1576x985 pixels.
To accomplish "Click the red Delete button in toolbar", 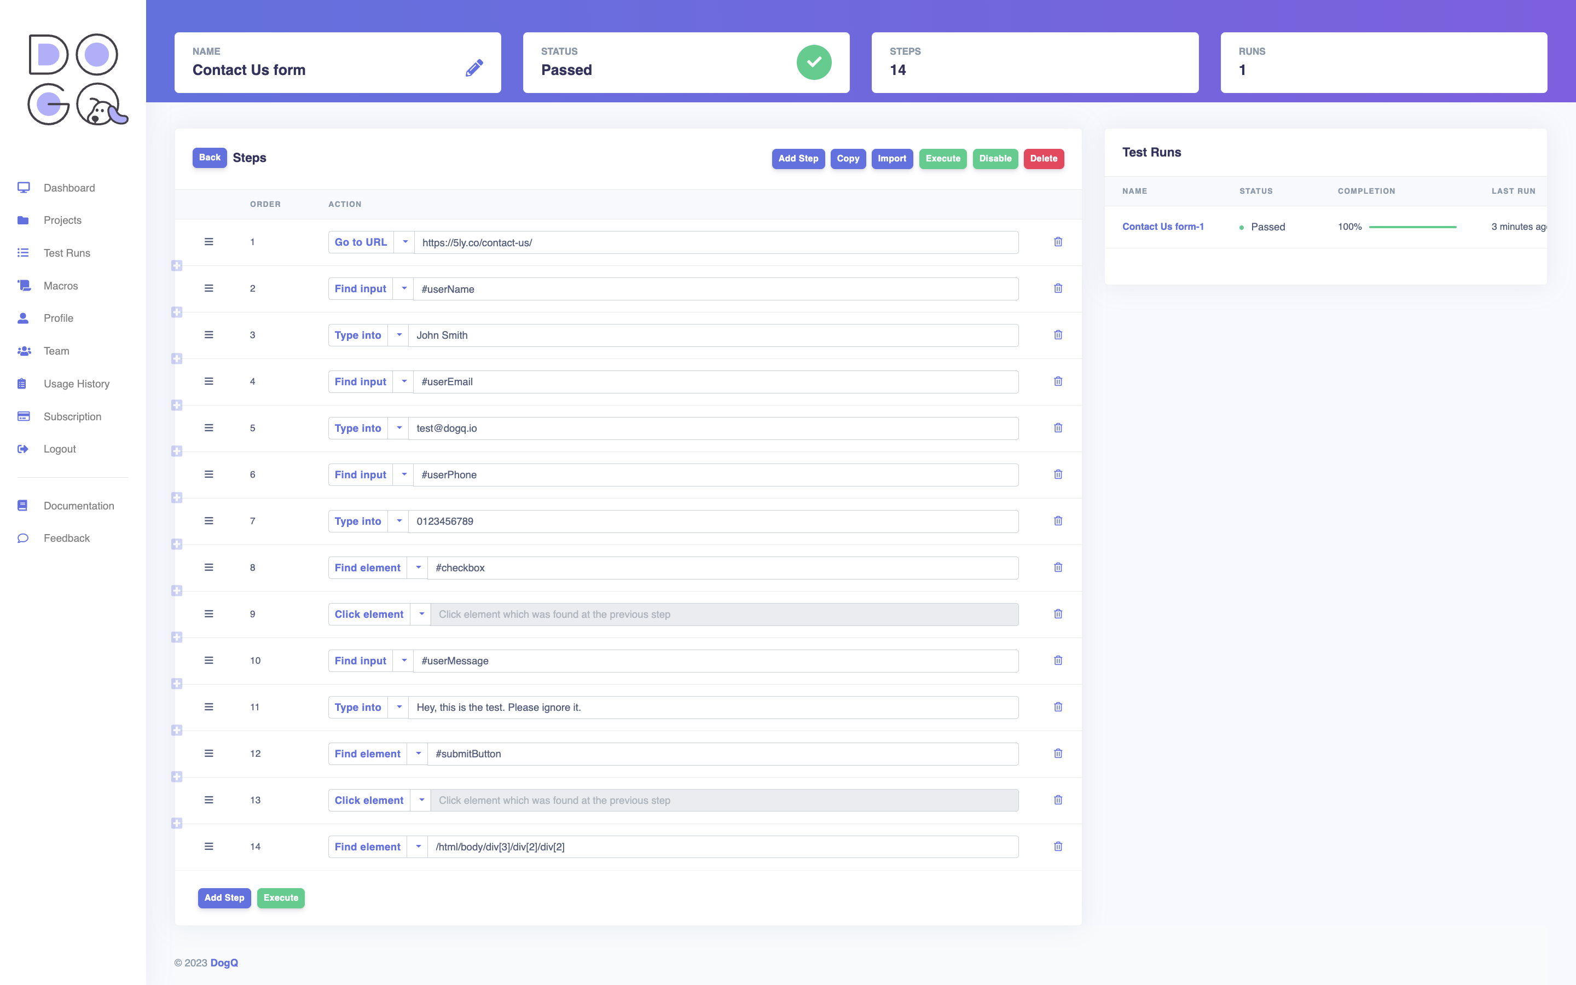I will 1042,158.
